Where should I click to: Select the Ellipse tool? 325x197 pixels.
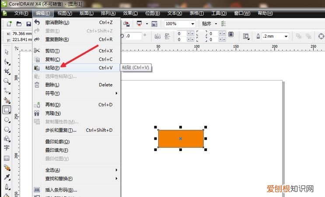(x=7, y=120)
